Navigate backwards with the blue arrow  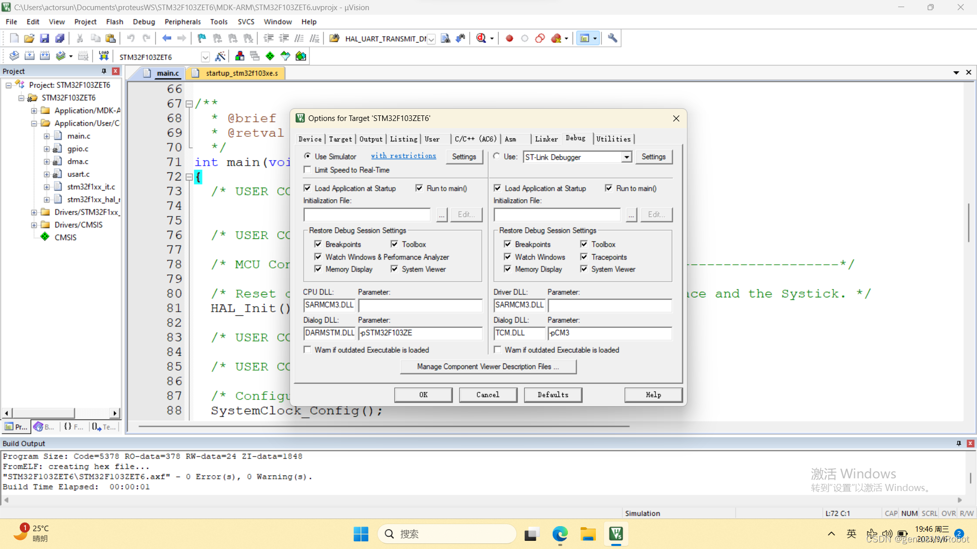[x=166, y=38]
